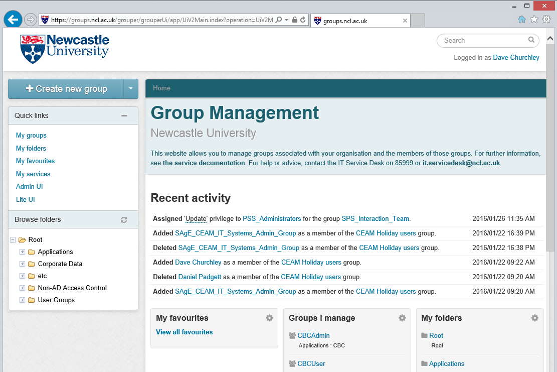Screen dimensions: 557x372
Task: Select the Home breadcrumb item
Action: (161, 88)
